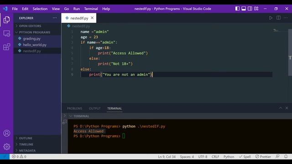Select the nestedIf.py editor tab
Screen dimensions: 292x164
coord(79,18)
